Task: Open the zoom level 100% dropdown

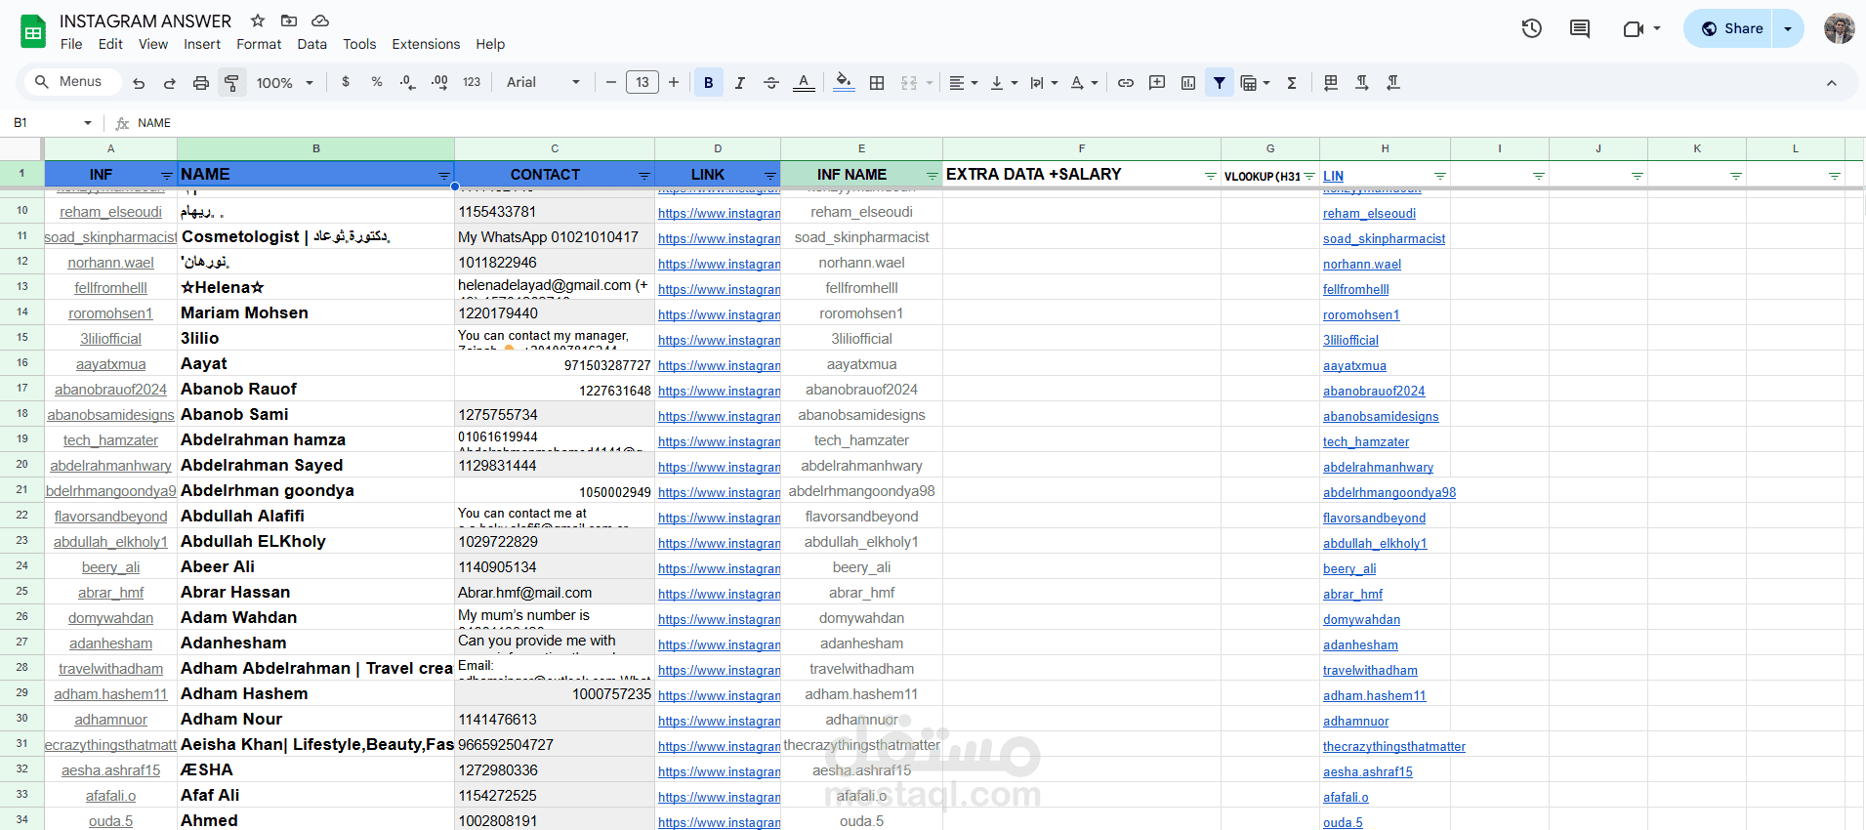Action: (284, 83)
